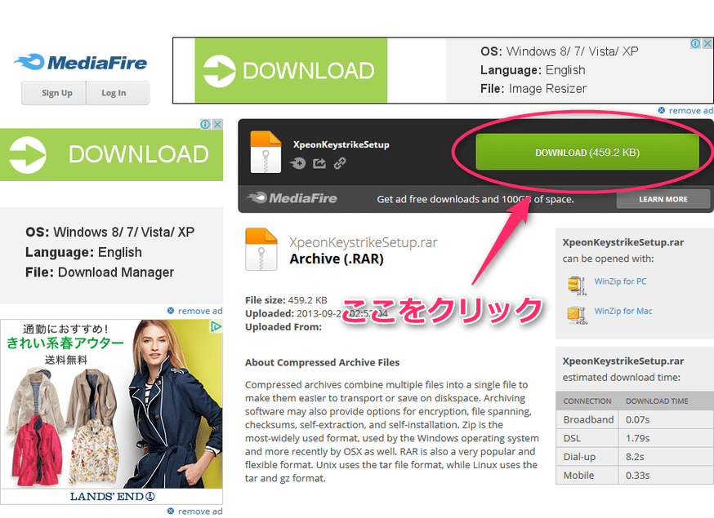The width and height of the screenshot is (714, 518).
Task: Copy file link using chain icon
Action: click(x=340, y=163)
